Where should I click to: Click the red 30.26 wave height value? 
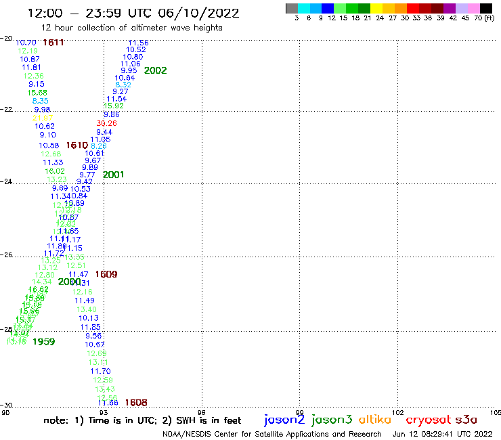(107, 123)
